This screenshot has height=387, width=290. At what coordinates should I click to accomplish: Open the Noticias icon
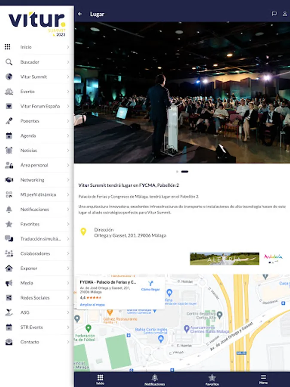click(9, 150)
